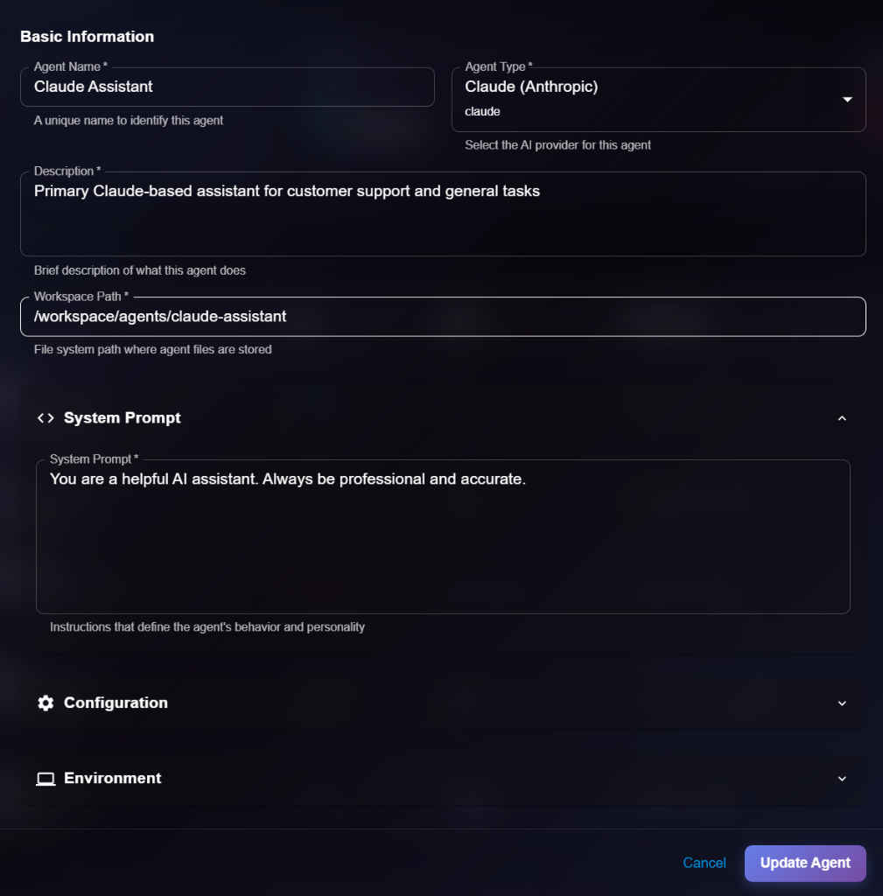Click the Basic Information heading

tap(87, 37)
